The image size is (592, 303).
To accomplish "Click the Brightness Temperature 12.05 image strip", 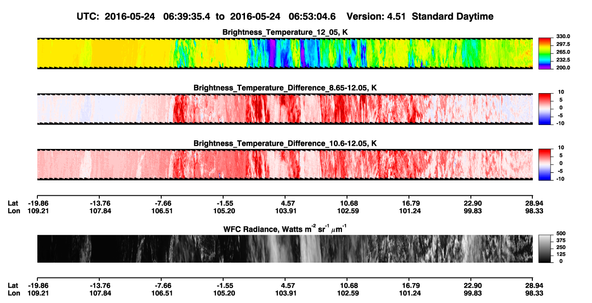I will 285,53.
